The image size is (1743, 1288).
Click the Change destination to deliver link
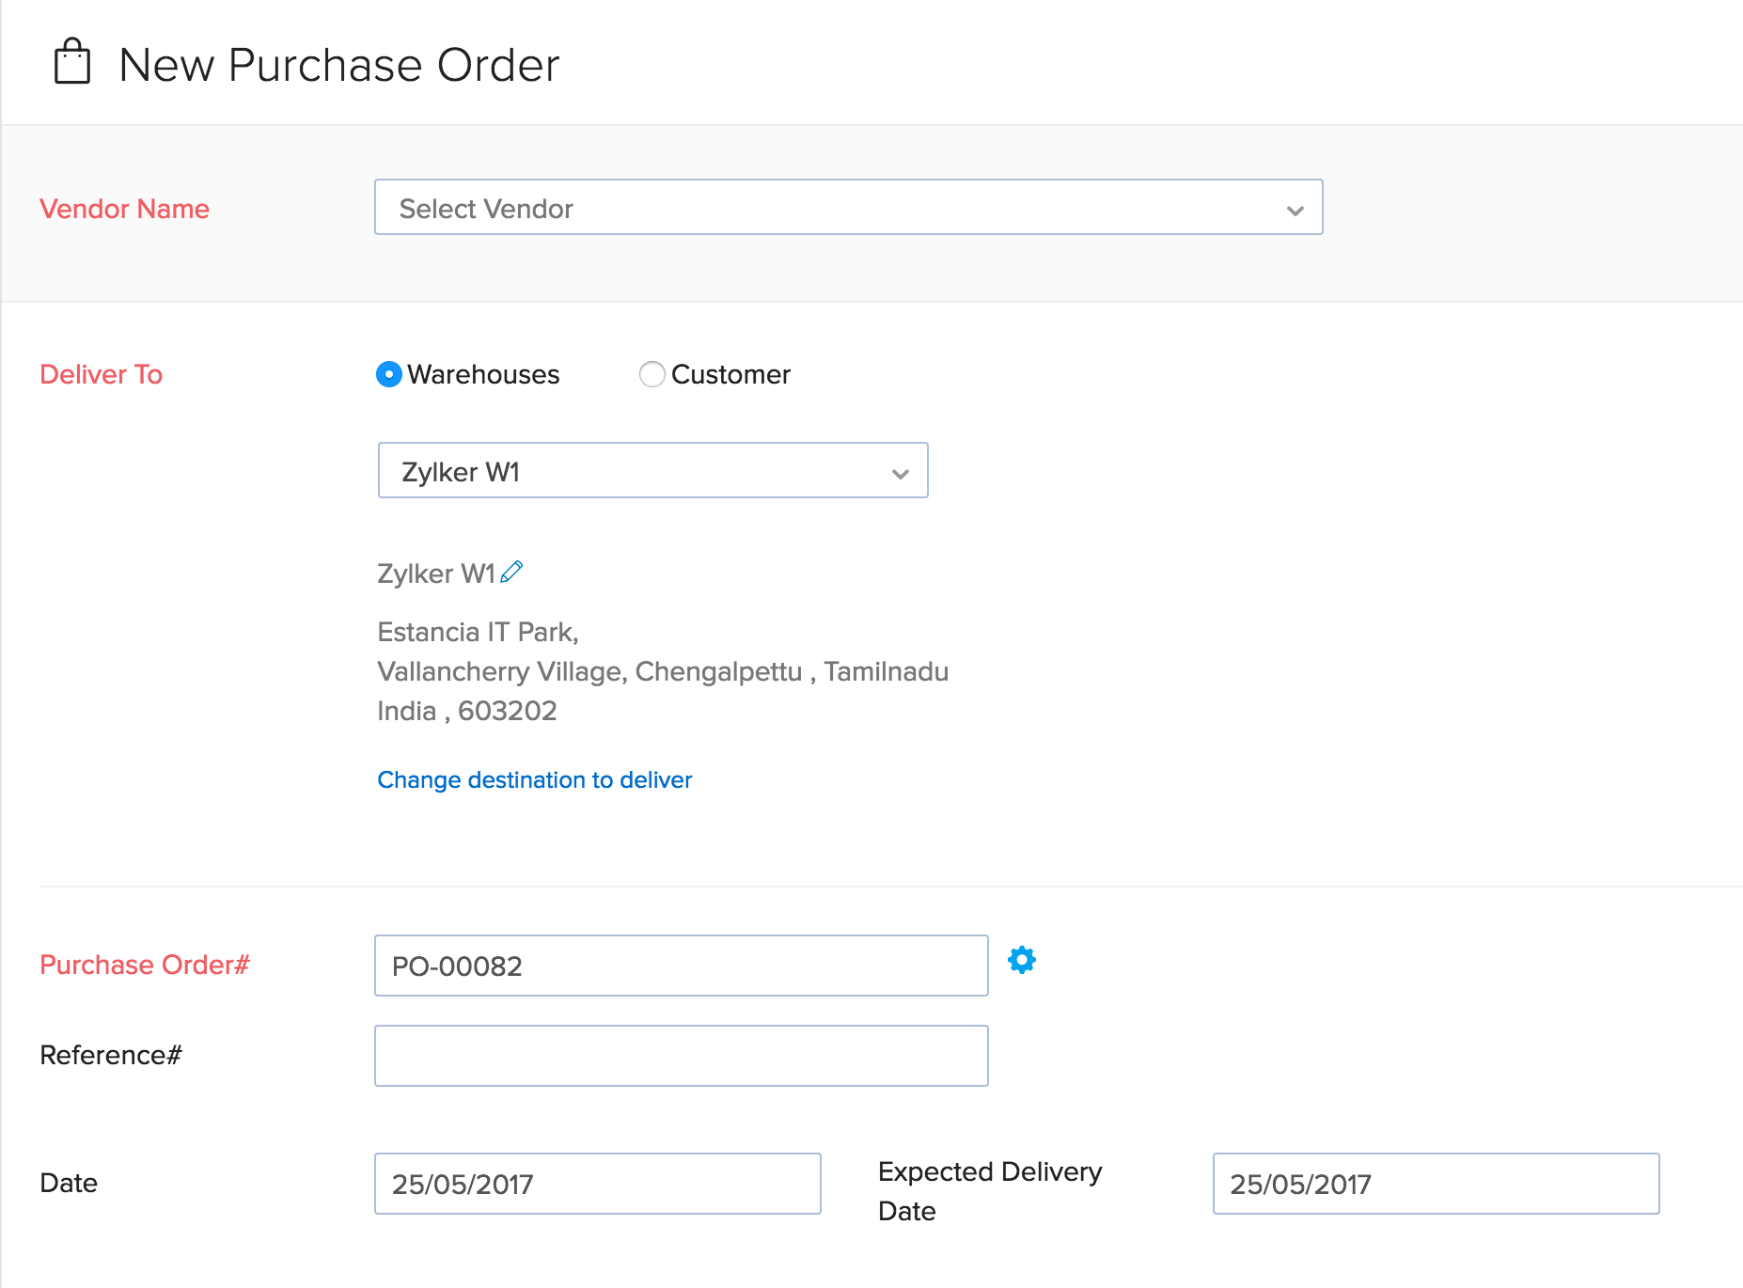(x=534, y=779)
